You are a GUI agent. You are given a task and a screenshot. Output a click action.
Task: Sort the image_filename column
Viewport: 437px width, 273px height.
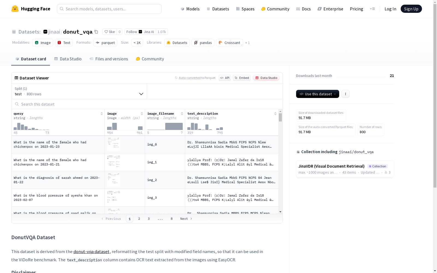[182, 114]
